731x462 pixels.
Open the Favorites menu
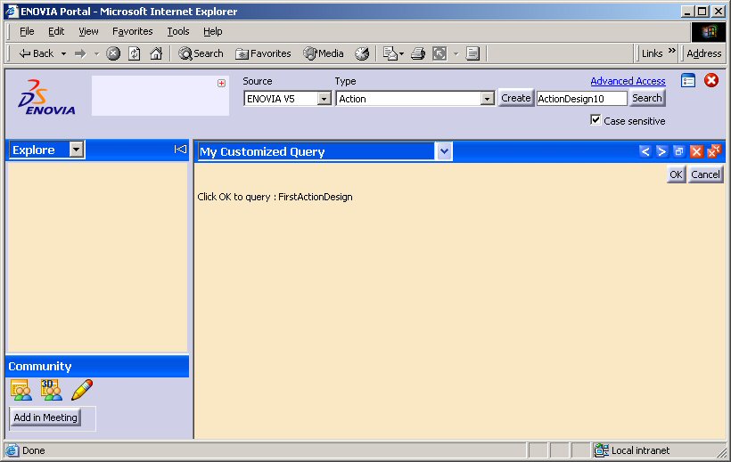click(133, 31)
